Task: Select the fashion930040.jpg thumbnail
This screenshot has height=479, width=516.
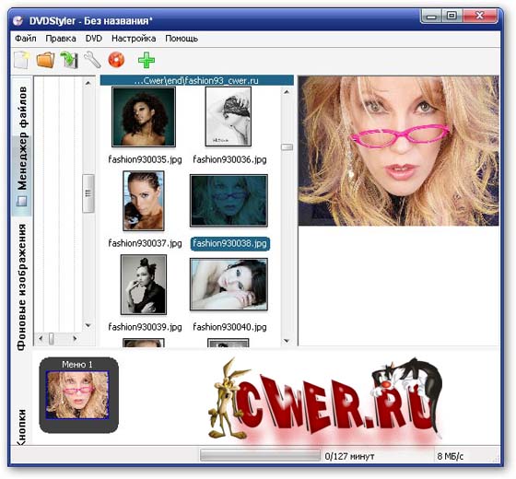Action: click(229, 285)
